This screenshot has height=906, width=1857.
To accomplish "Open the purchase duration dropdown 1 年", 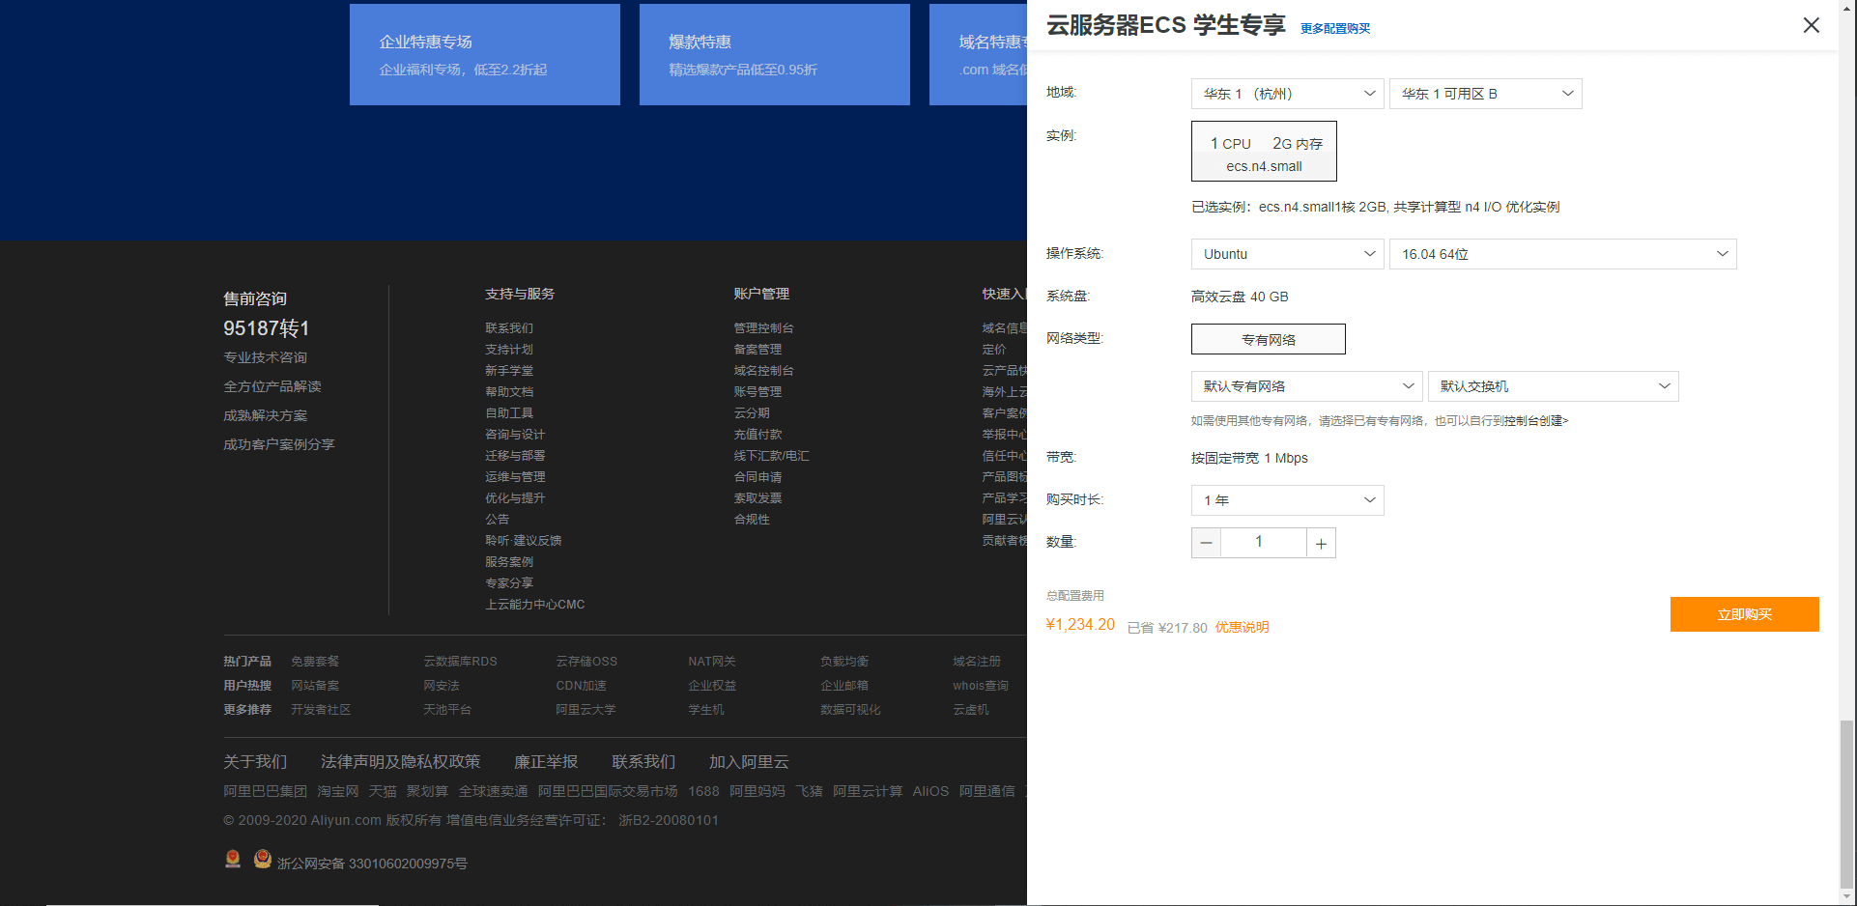I will pos(1288,500).
